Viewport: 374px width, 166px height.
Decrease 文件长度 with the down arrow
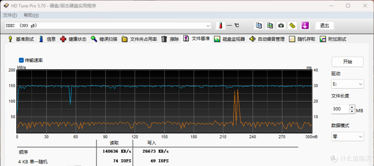(x=352, y=111)
